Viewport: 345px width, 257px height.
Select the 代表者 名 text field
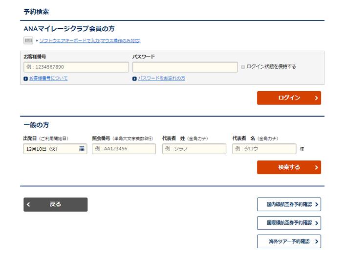coord(264,149)
